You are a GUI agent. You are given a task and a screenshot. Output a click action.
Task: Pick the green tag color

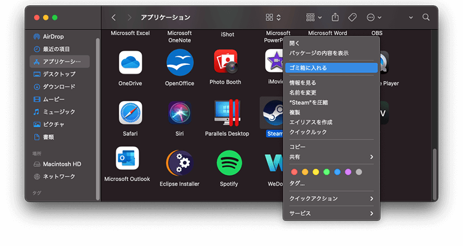(326, 172)
